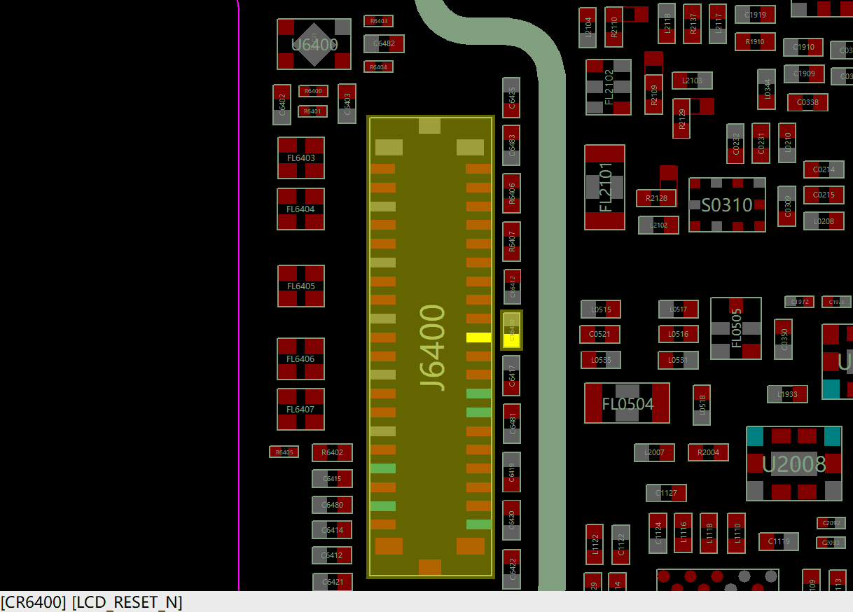Select the S0310 component
Image resolution: width=853 pixels, height=612 pixels.
(x=727, y=205)
